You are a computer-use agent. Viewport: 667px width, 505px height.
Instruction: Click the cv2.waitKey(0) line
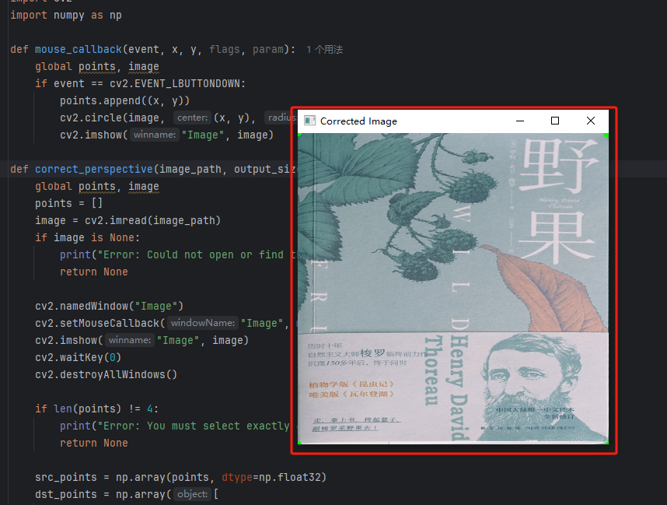[79, 358]
